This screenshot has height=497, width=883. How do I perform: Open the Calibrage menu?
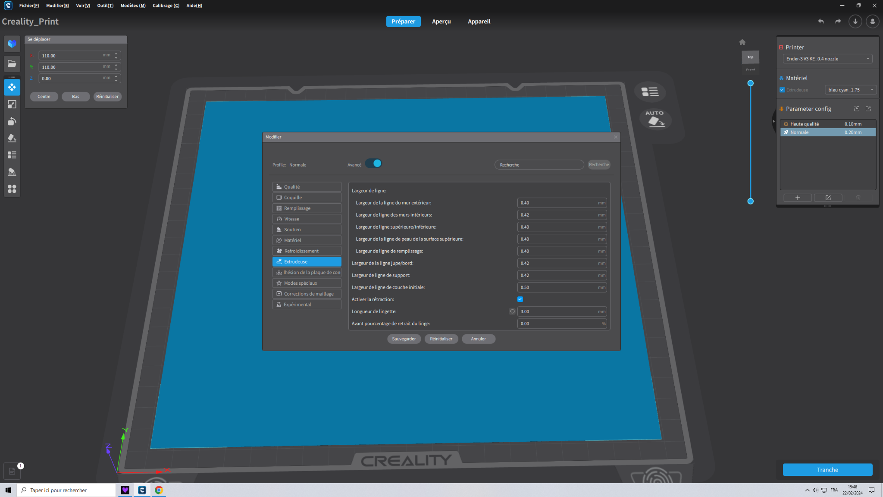pyautogui.click(x=166, y=6)
